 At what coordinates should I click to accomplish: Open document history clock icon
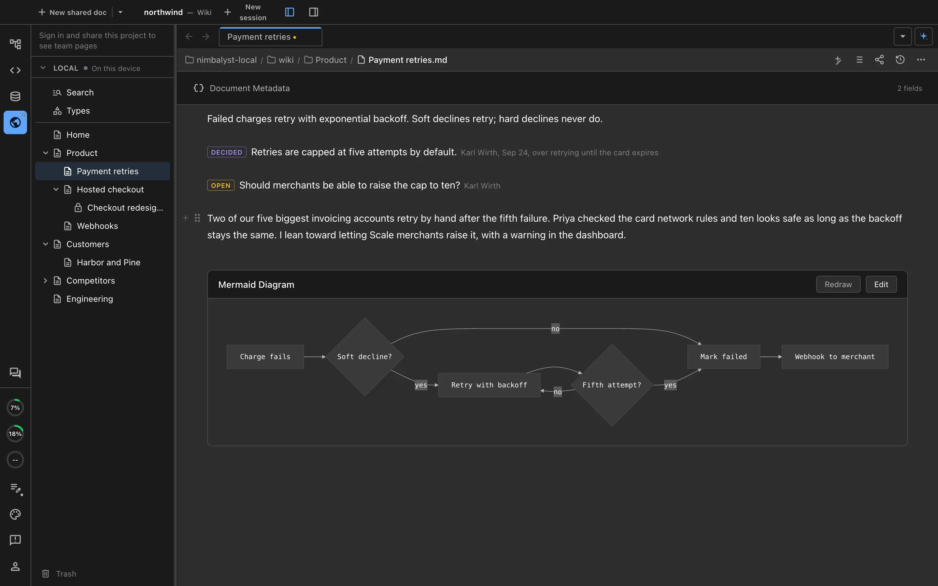900,60
